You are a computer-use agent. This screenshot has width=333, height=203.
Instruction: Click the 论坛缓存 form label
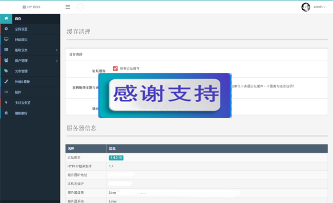[x=99, y=71]
